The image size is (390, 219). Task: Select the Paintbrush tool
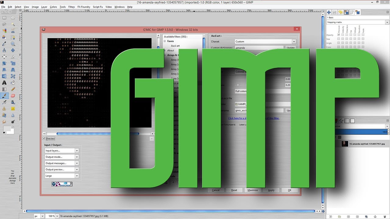4,96
